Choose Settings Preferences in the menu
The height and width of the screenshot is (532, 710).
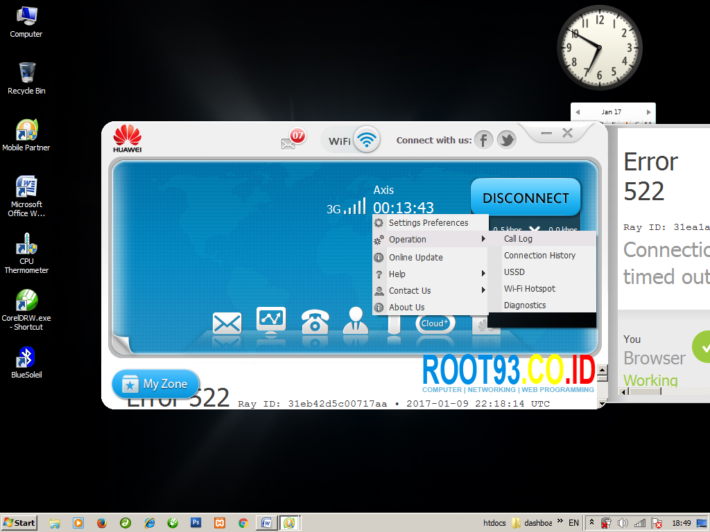[x=430, y=222]
